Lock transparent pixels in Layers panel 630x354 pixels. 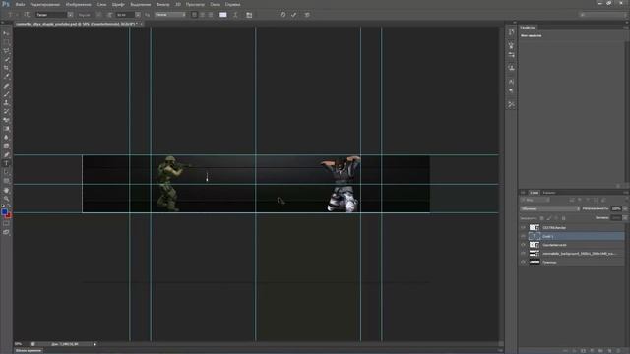pos(542,218)
